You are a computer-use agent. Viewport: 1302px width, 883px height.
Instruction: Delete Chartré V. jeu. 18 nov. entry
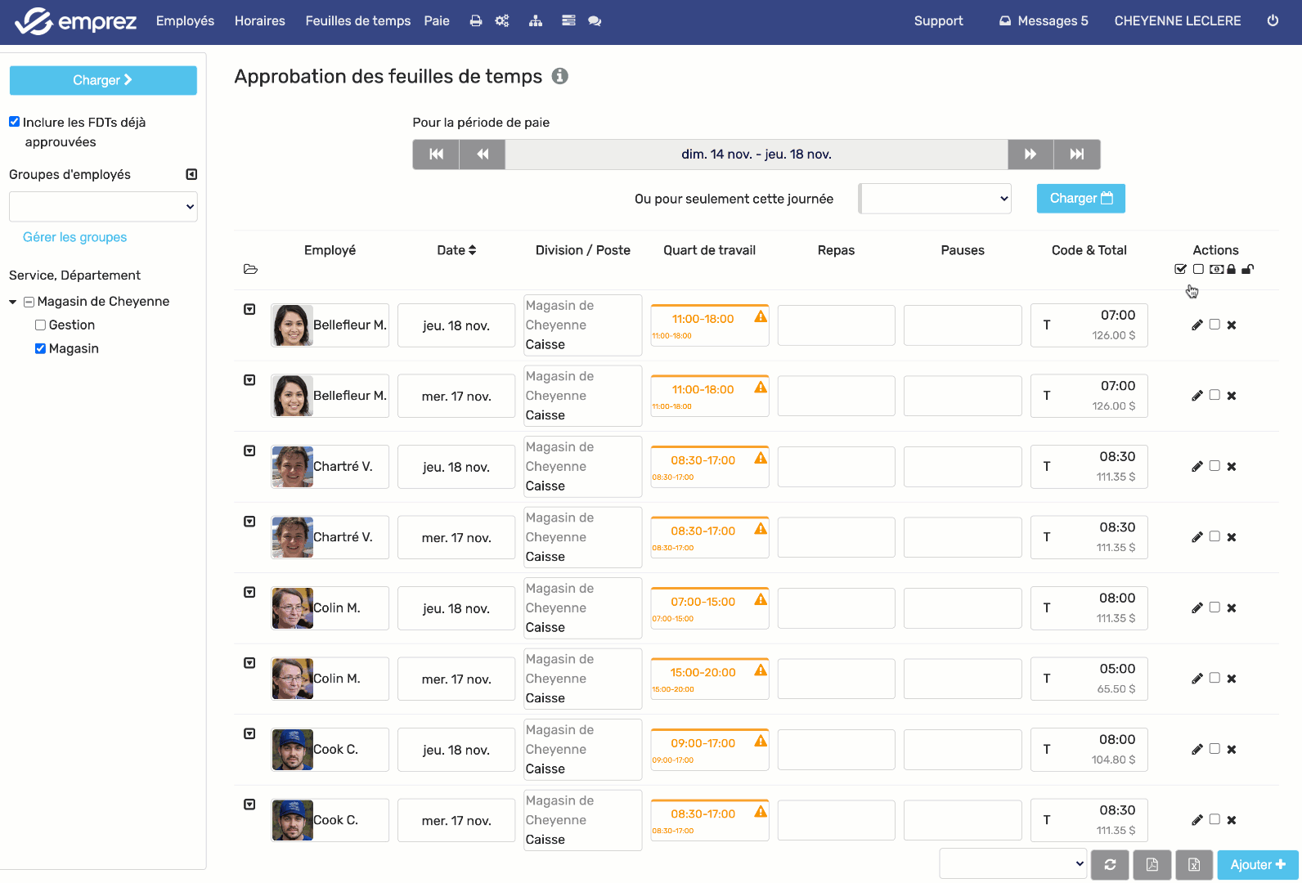tap(1232, 467)
